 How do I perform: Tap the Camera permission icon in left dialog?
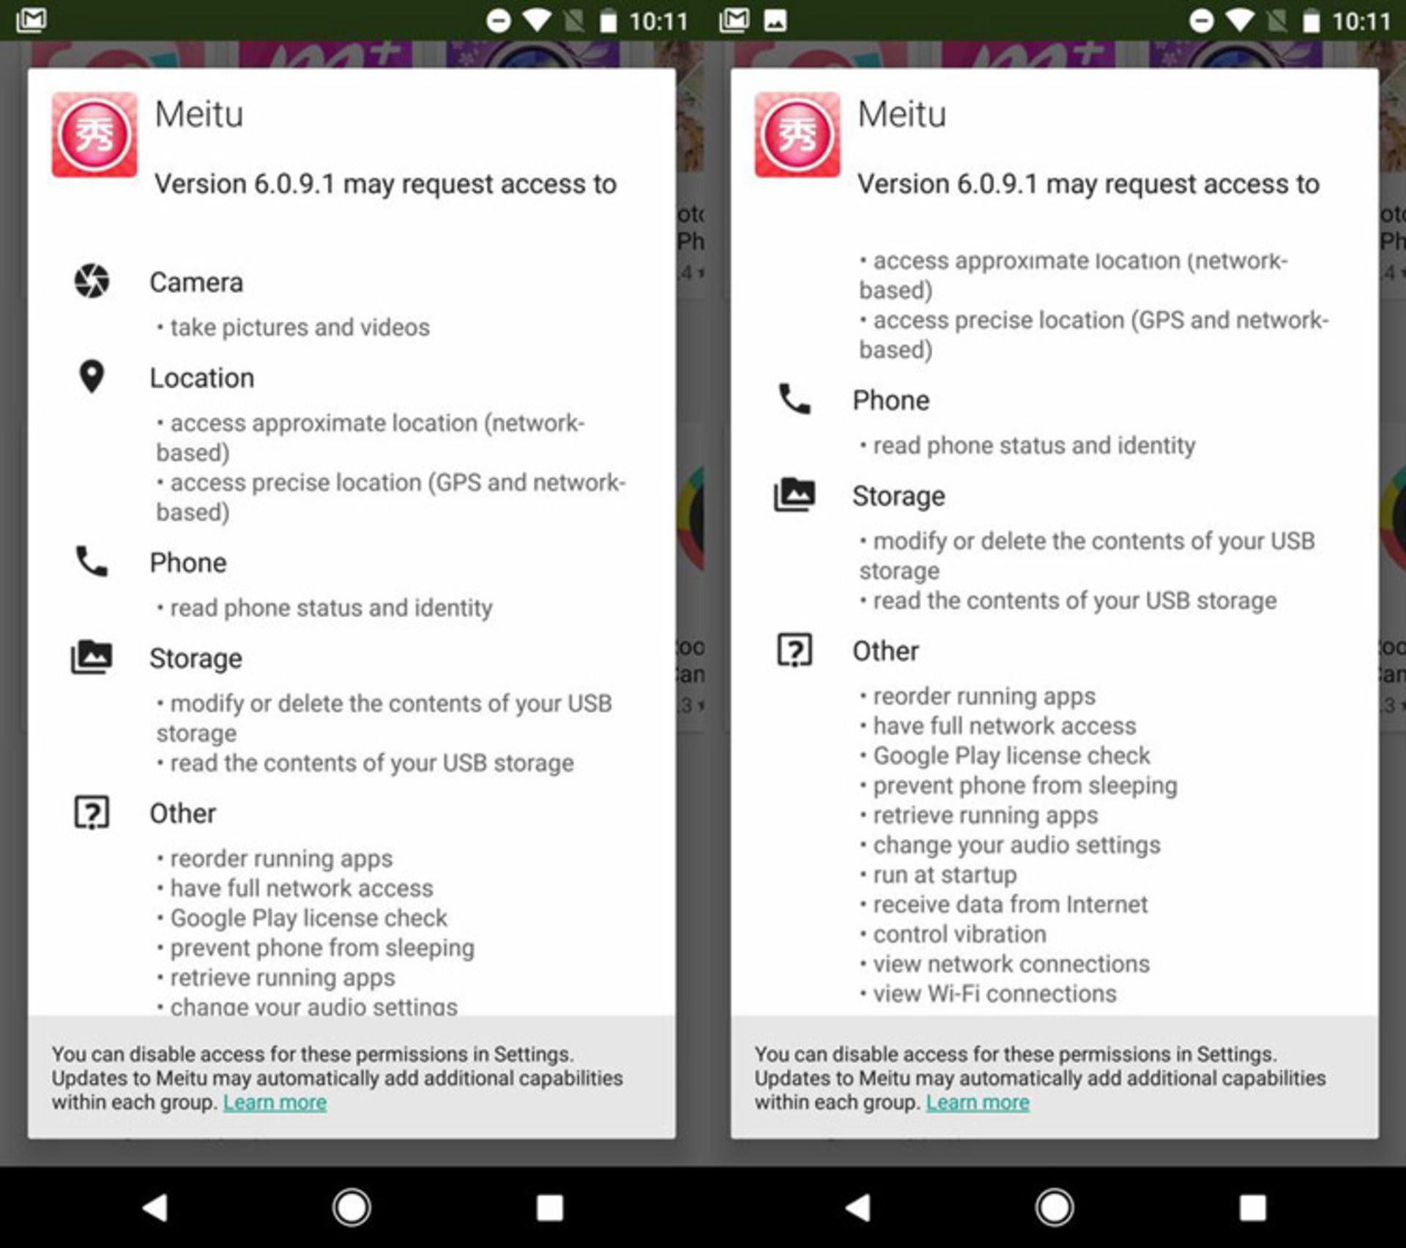point(92,281)
